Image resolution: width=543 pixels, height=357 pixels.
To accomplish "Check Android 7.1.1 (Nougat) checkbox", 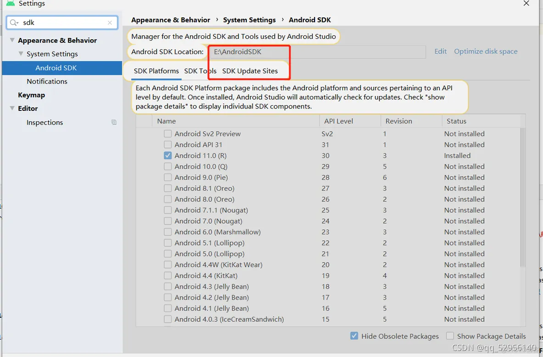I will coord(167,210).
